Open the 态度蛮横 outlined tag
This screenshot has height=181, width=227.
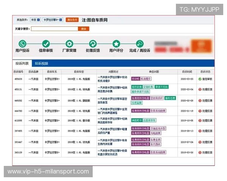pyautogui.click(x=137, y=103)
